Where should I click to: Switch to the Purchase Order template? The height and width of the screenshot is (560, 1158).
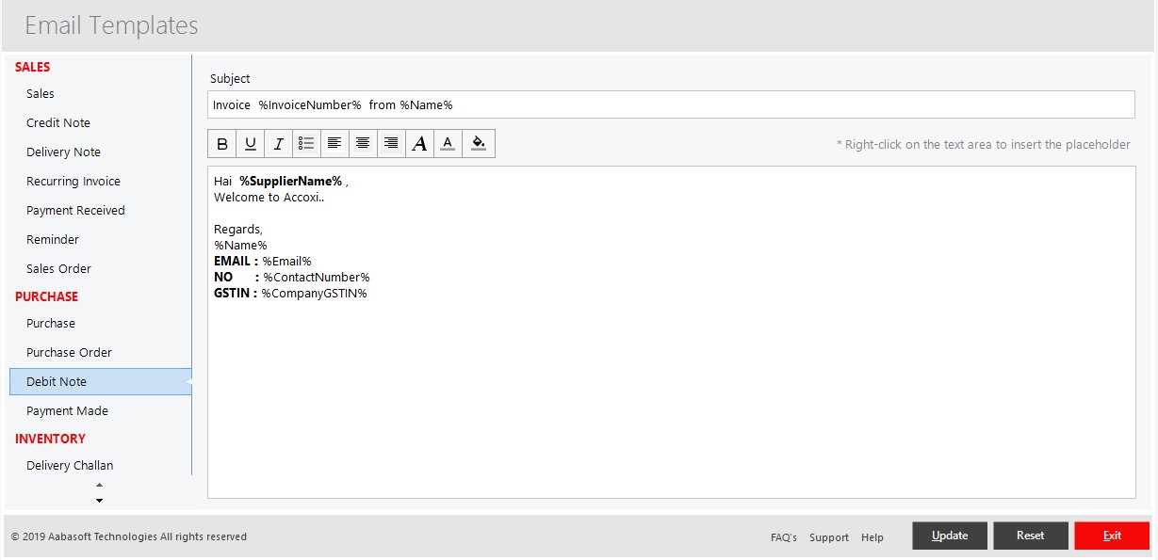pyautogui.click(x=71, y=352)
